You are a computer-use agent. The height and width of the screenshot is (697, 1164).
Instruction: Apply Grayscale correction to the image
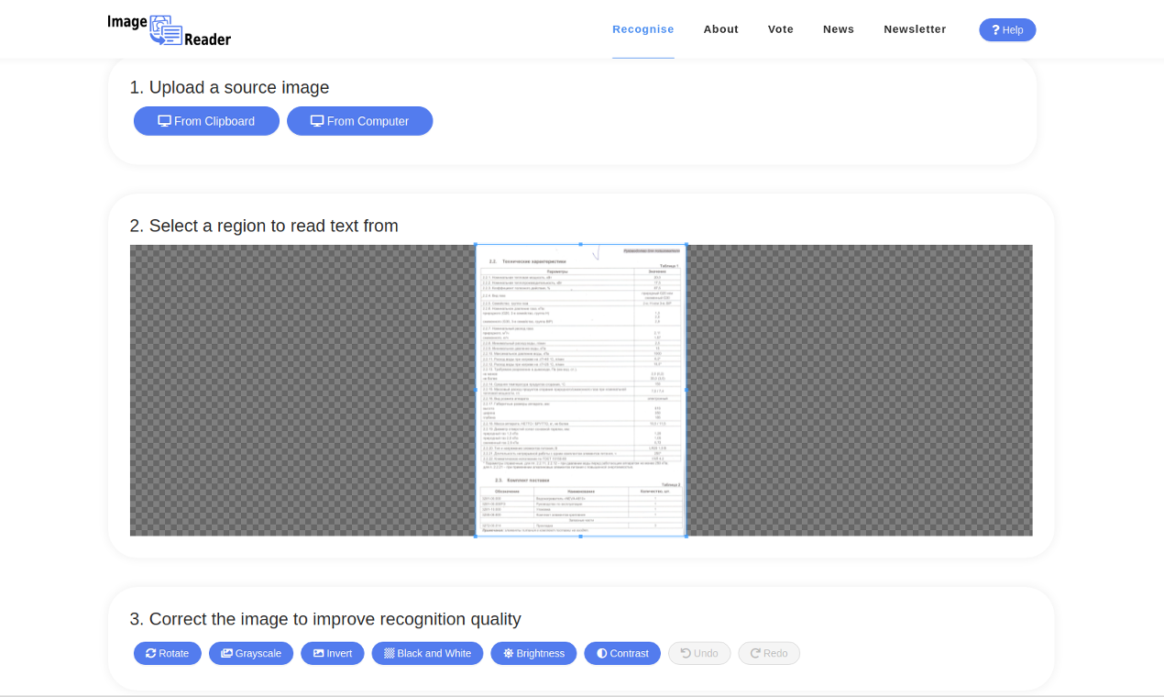point(251,653)
